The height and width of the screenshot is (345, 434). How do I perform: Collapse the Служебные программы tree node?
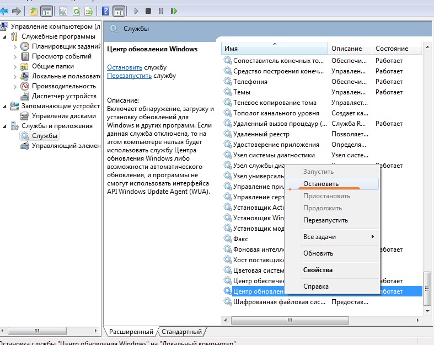coord(4,36)
